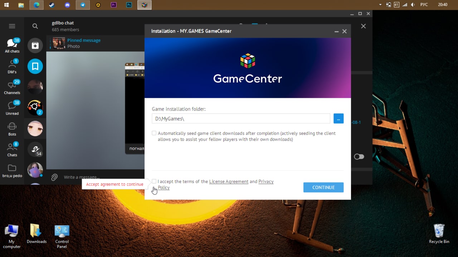Image resolution: width=458 pixels, height=257 pixels.
Task: Launch Steam from the taskbar
Action: [x=52, y=5]
